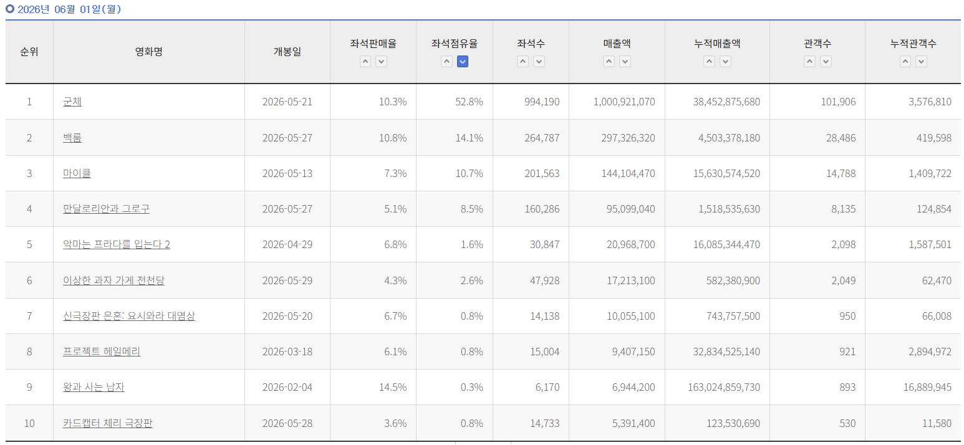The image size is (964, 445).
Task: Open 왕과 사는 남자 movie link
Action: 94,387
